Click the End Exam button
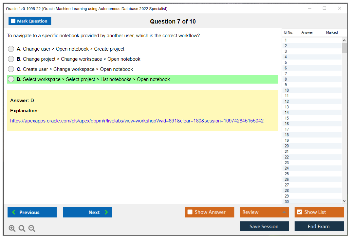The image size is (352, 240). tap(319, 226)
